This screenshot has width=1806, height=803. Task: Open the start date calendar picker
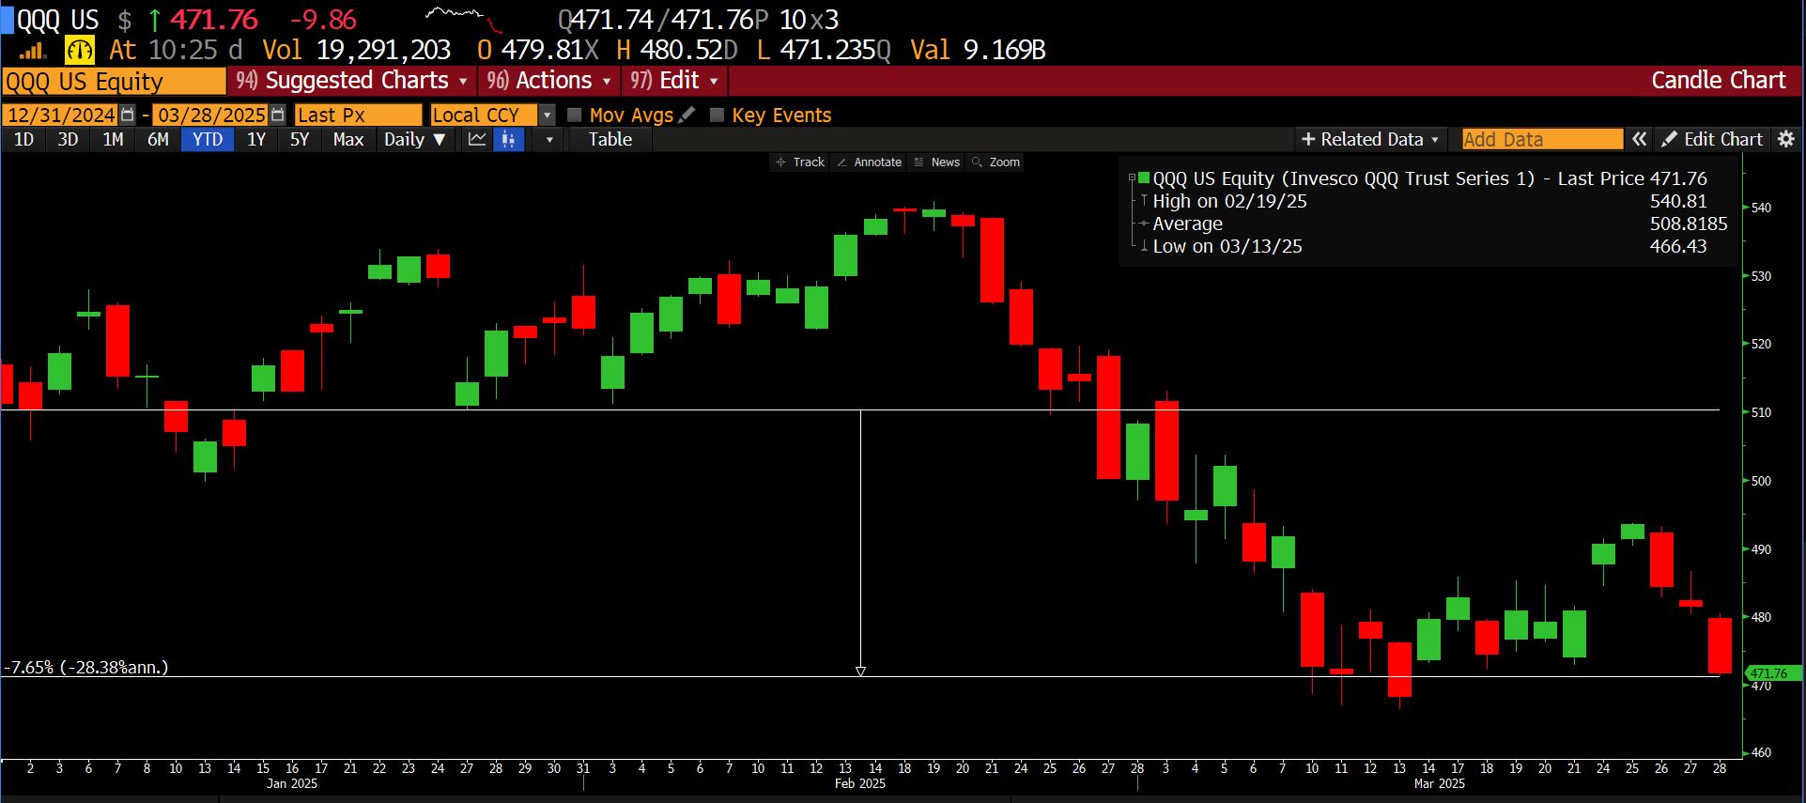[128, 115]
